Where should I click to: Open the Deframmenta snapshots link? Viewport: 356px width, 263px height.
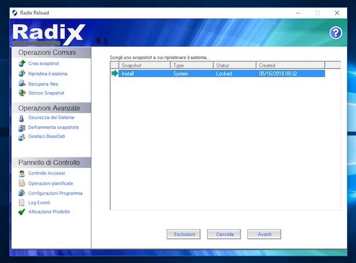coord(53,127)
